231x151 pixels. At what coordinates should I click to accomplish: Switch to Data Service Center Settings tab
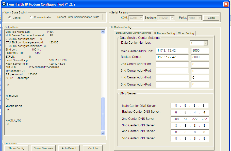point(134,33)
